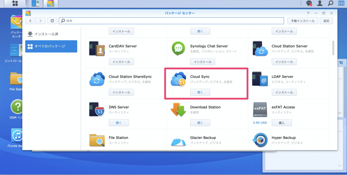Click the Hyper Backup icon

(260, 140)
